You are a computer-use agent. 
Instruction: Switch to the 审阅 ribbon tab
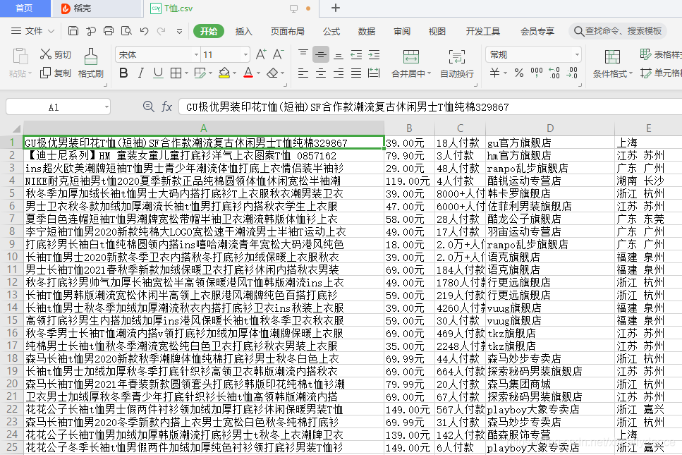pyautogui.click(x=402, y=31)
